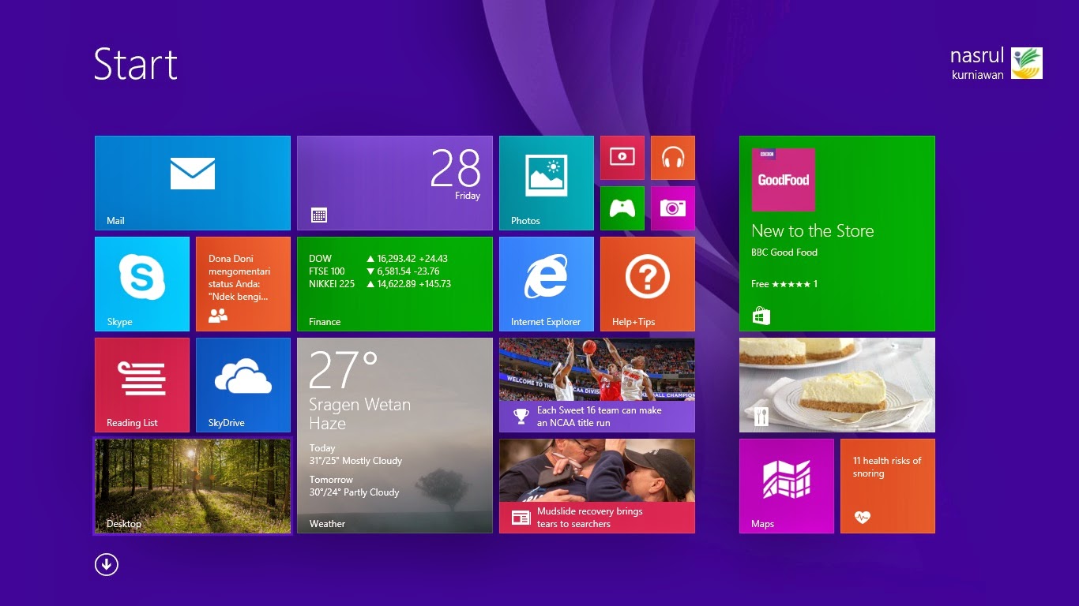Screen dimensions: 1079x606
Task: Open the Desktop tile
Action: 193,486
